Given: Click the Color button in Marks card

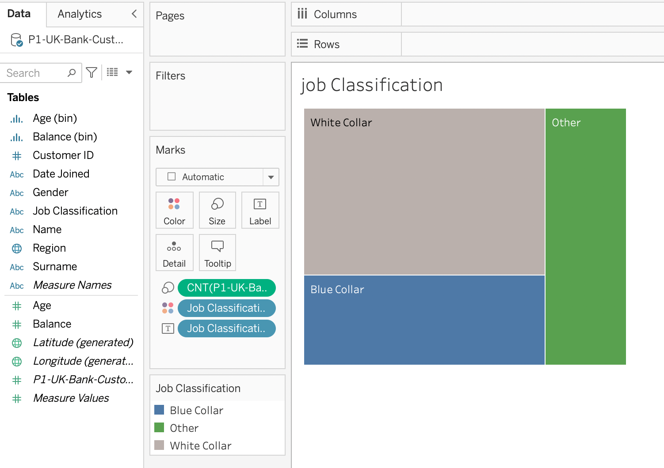Looking at the screenshot, I should pyautogui.click(x=174, y=211).
